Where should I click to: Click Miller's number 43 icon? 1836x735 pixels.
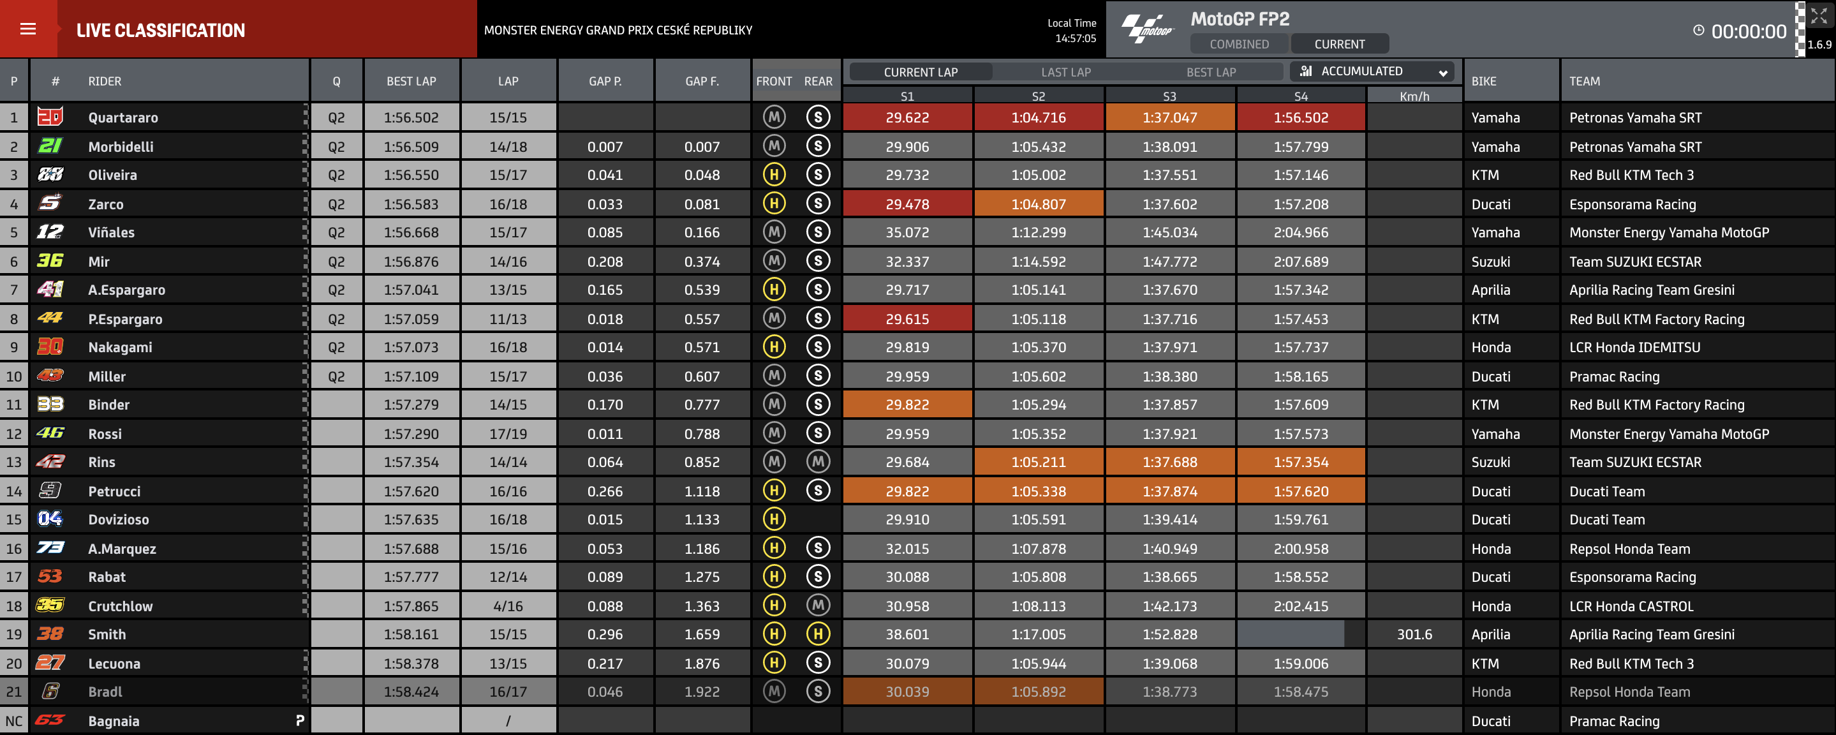pos(50,376)
